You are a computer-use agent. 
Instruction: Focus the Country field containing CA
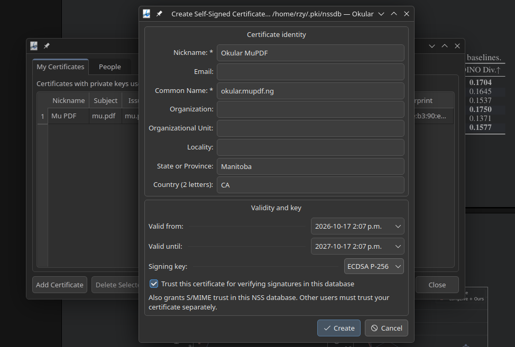coord(310,185)
